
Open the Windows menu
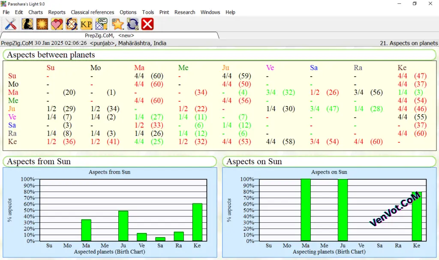(210, 12)
